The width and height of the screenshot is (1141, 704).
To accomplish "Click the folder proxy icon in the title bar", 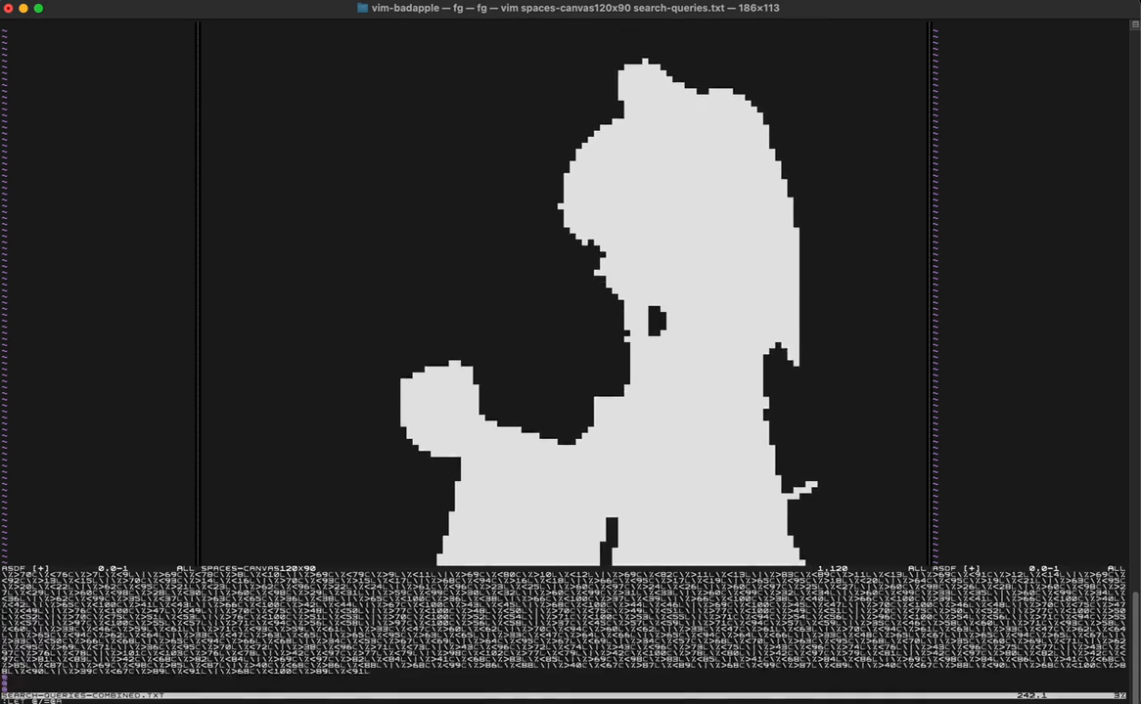I will tap(362, 8).
